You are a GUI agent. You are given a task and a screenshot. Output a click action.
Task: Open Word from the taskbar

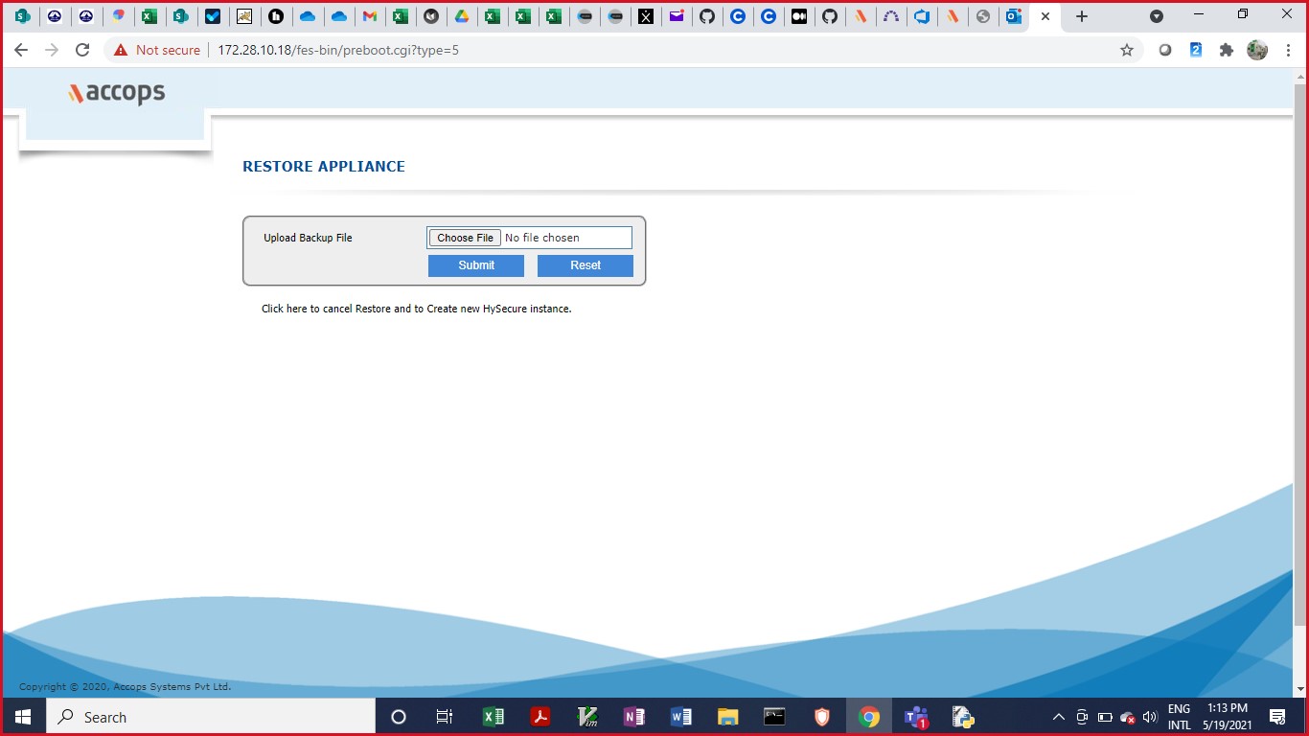pyautogui.click(x=681, y=717)
